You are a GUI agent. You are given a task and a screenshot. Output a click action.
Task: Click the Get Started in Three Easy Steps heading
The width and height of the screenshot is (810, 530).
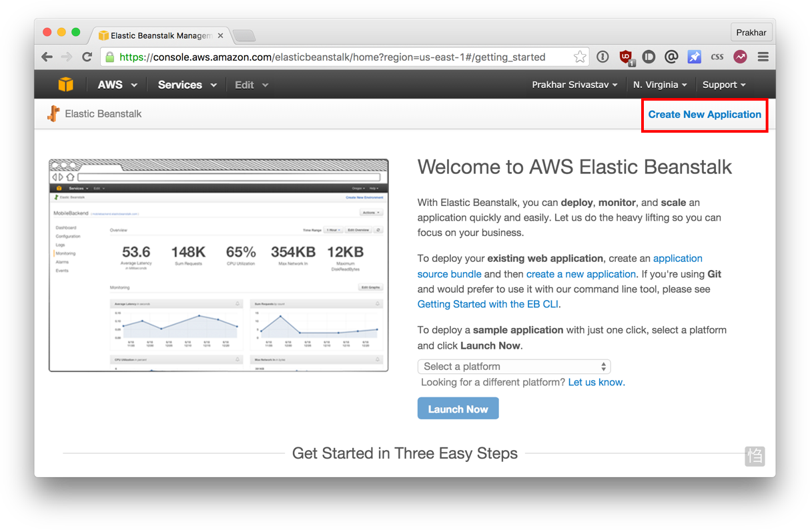[x=405, y=453]
